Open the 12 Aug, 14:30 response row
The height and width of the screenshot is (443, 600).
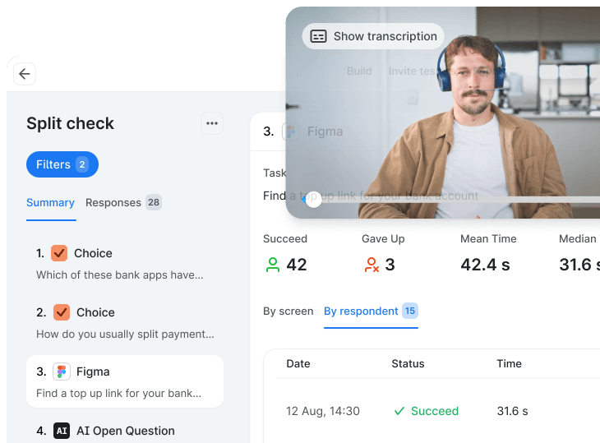(x=323, y=411)
